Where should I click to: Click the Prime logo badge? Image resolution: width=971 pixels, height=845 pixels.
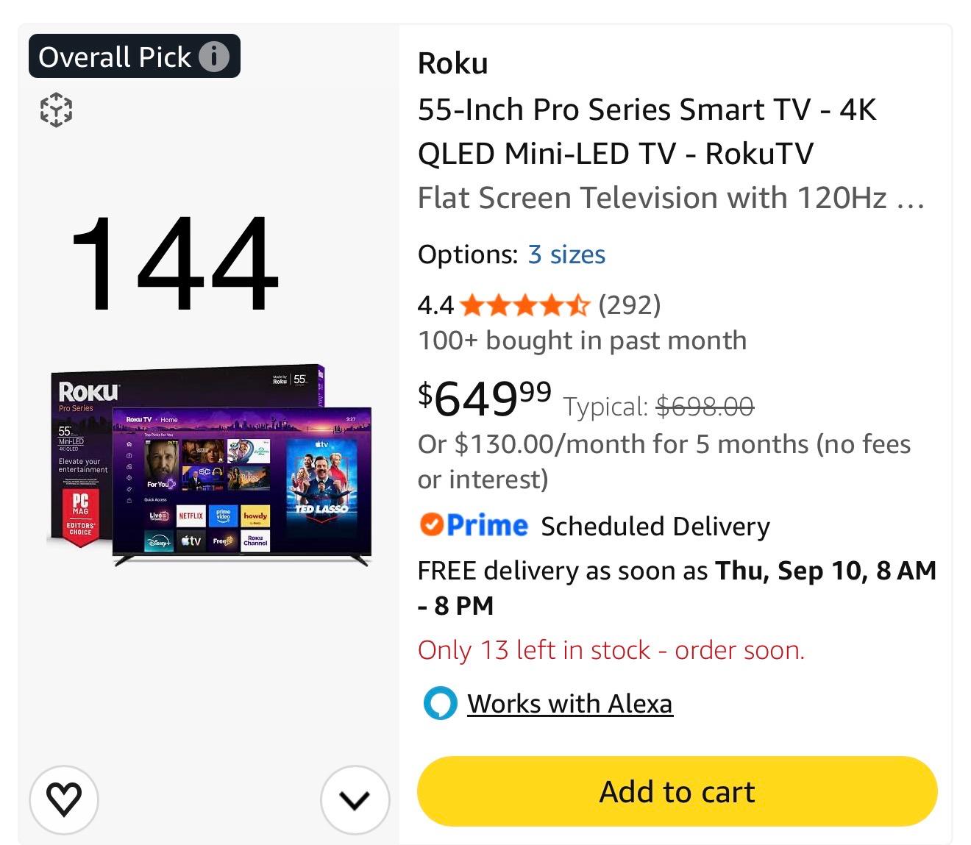(x=474, y=525)
